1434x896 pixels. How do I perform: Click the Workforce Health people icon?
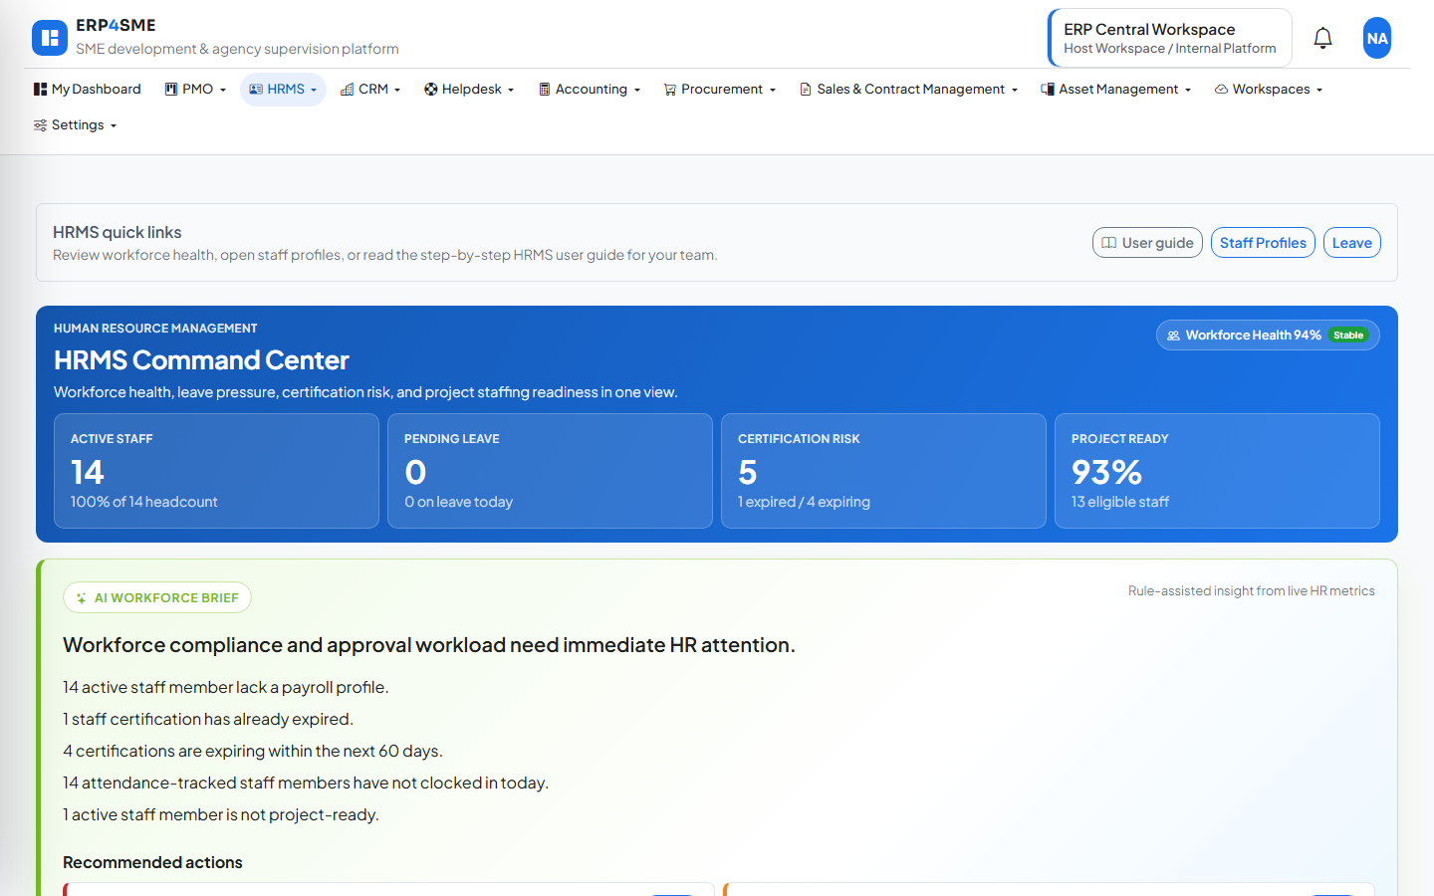pos(1173,336)
